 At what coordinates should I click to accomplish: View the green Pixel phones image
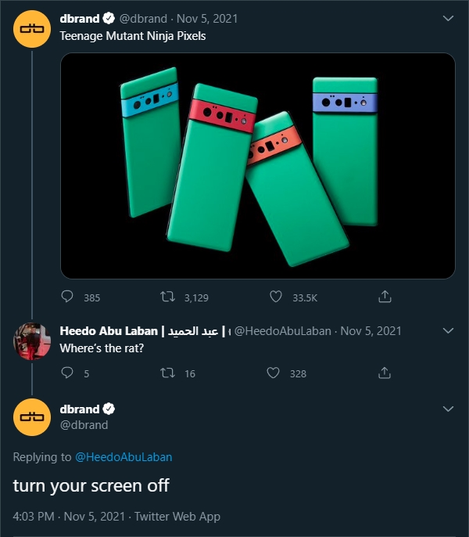point(258,166)
